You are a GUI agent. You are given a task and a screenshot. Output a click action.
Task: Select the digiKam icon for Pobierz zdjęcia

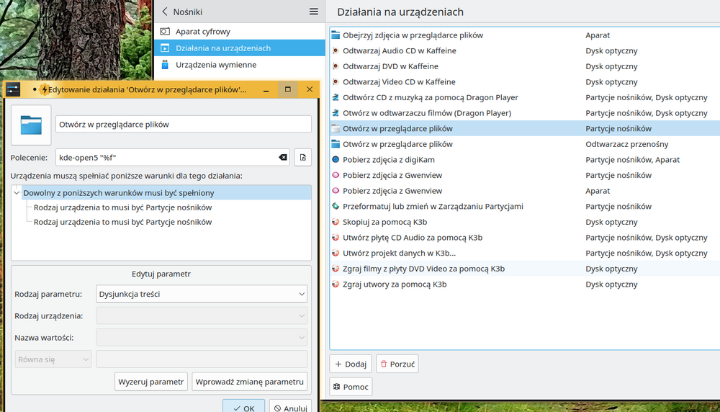click(336, 160)
